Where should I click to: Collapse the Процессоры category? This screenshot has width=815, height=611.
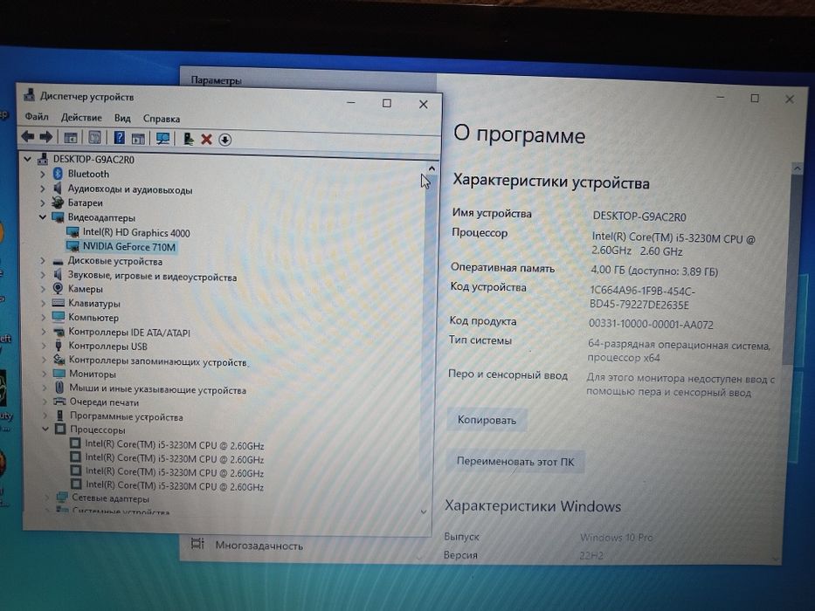(45, 429)
